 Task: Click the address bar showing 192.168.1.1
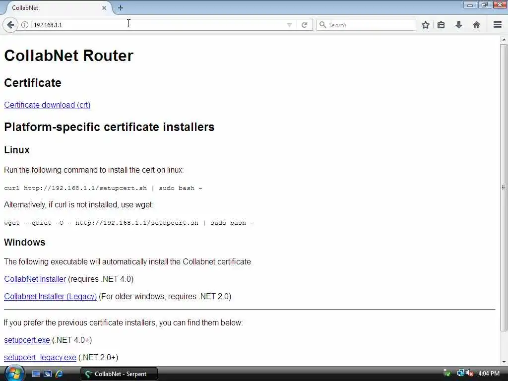pos(159,25)
